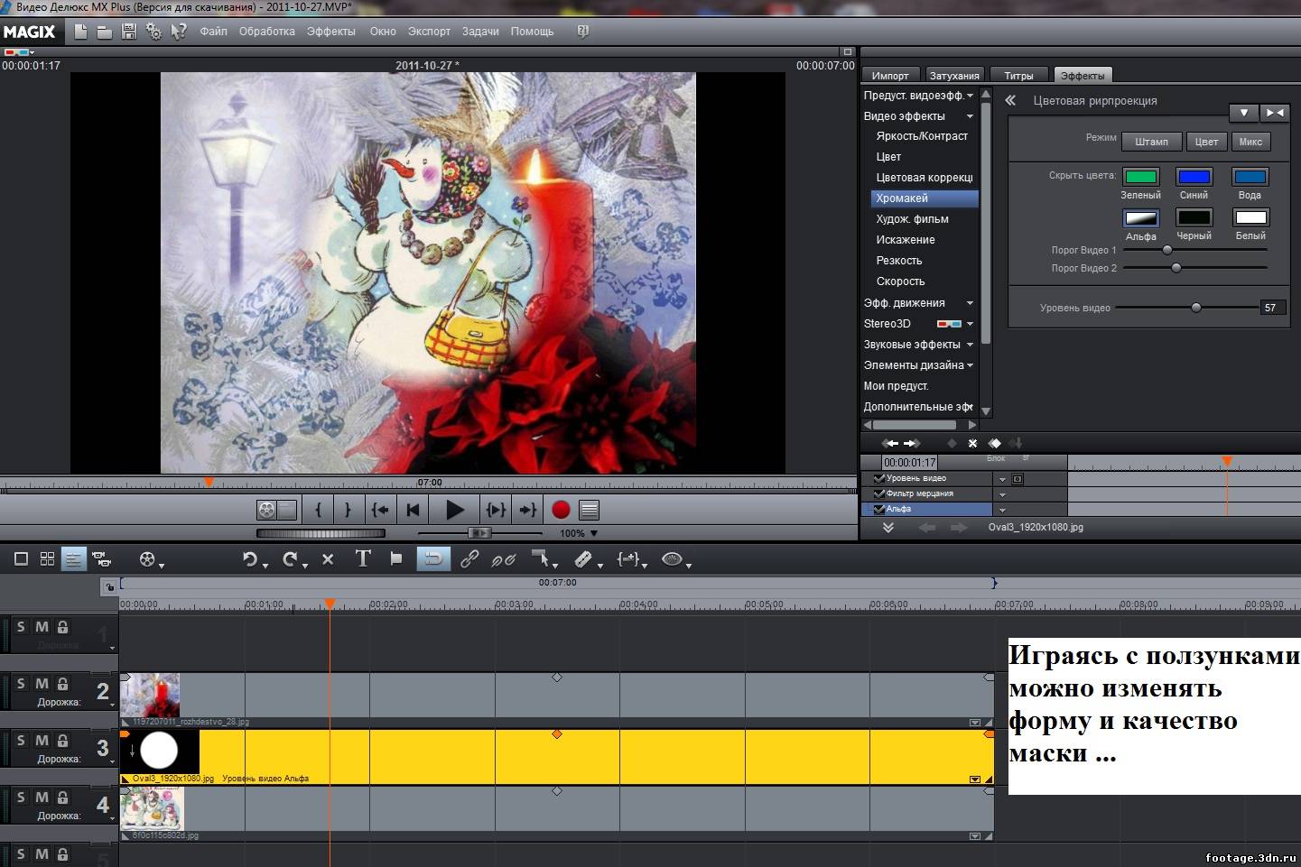Open the Экспорт menu
Viewport: 1301px width, 867px height.
click(x=429, y=32)
